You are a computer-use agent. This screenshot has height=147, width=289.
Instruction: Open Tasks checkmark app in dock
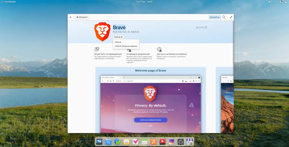coord(136,142)
